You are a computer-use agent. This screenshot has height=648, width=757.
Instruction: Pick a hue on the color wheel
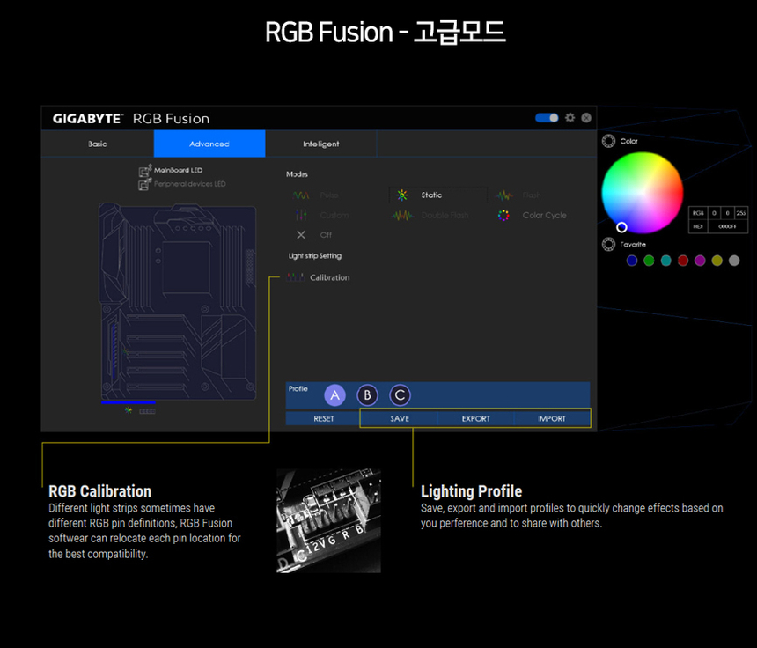click(642, 193)
